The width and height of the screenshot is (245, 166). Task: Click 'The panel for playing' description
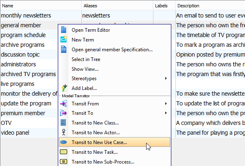[x=210, y=133]
